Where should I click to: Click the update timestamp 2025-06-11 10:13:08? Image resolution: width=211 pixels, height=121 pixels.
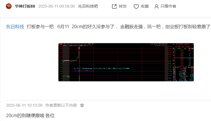[x=24, y=105]
